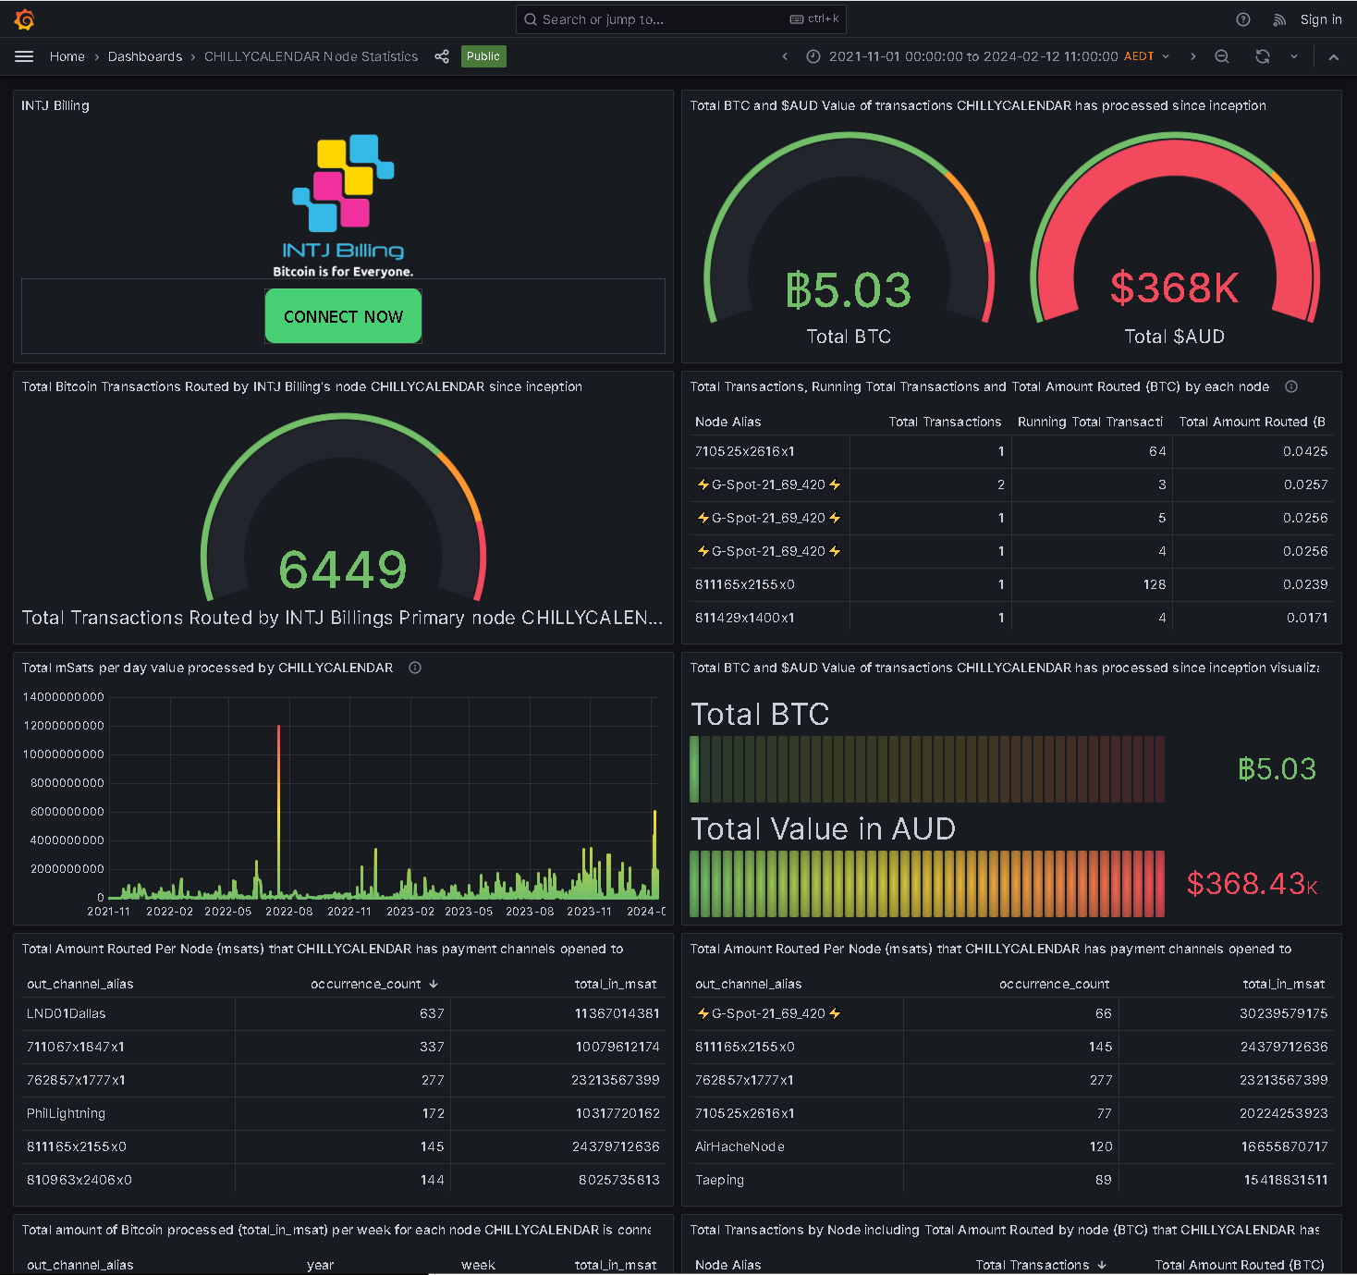Click info icon on mSats per day panel
1357x1275 pixels.
(415, 668)
